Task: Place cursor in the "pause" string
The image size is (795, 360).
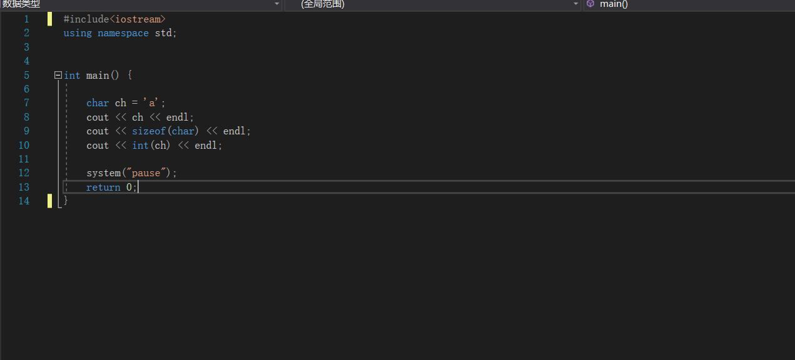Action: pos(149,173)
